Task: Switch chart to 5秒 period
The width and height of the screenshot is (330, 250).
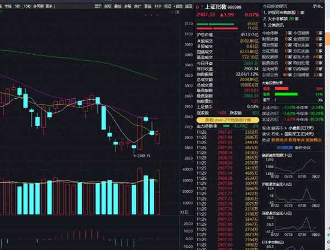Action: coord(18,6)
